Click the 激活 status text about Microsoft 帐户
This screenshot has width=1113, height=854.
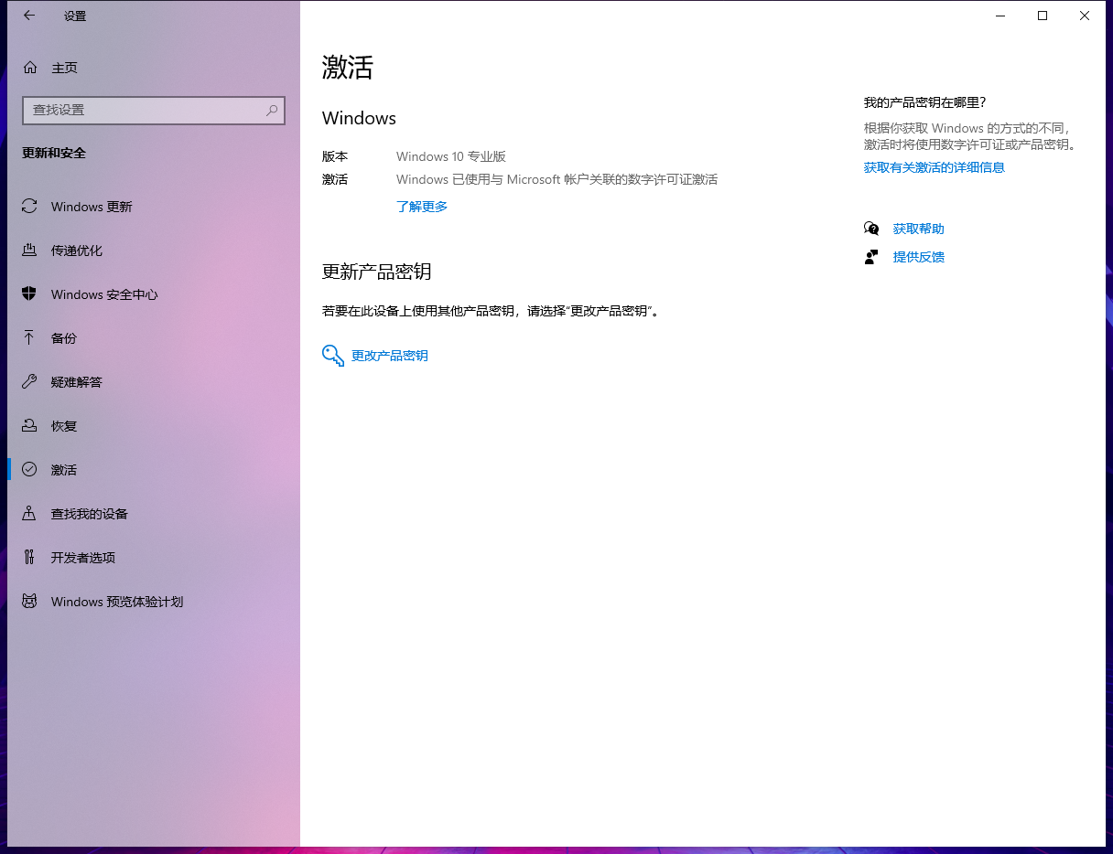click(x=556, y=180)
